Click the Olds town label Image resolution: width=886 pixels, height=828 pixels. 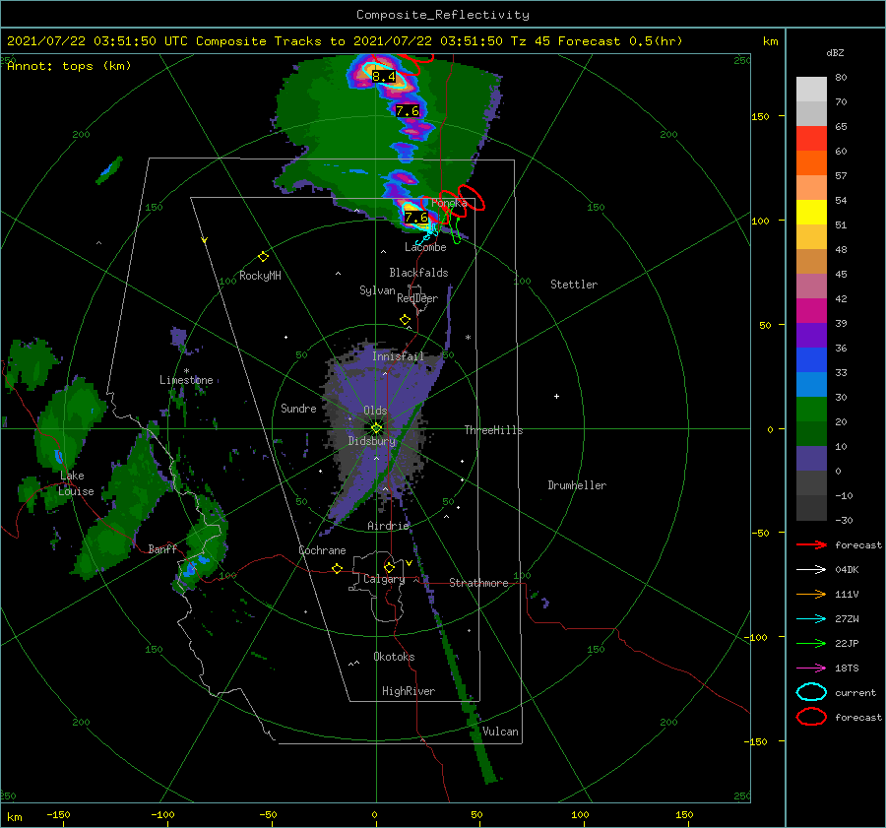tap(375, 411)
